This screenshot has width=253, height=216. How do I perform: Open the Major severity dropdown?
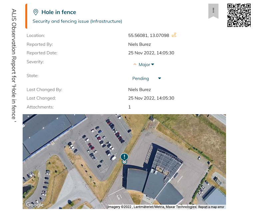pos(144,65)
